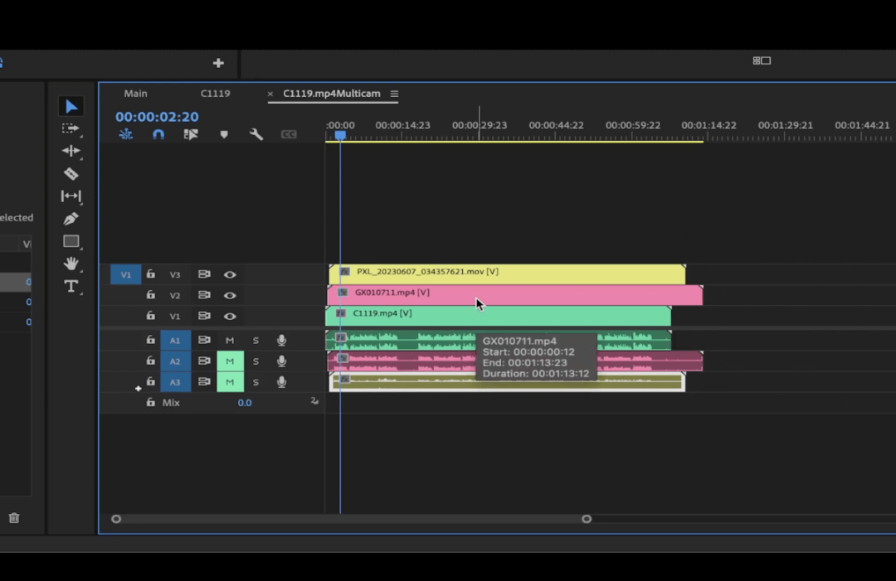
Task: Click the Captions track options CC icon
Action: click(x=290, y=133)
